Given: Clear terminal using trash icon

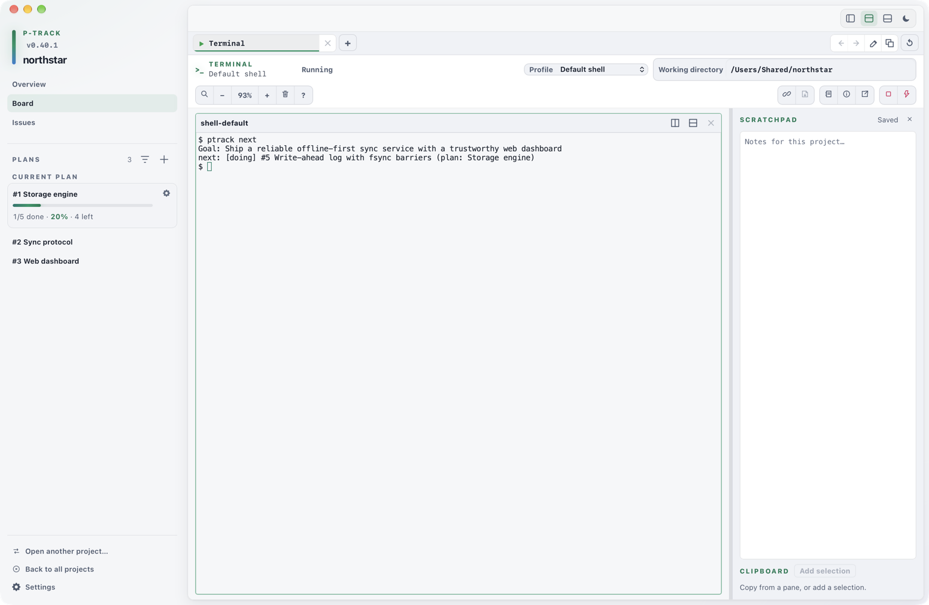Looking at the screenshot, I should coord(286,95).
